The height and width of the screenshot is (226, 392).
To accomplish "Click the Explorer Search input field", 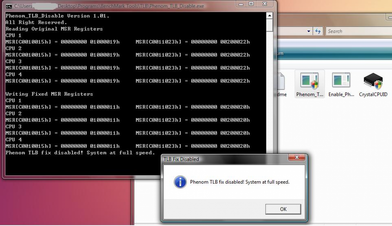I will pos(359,31).
